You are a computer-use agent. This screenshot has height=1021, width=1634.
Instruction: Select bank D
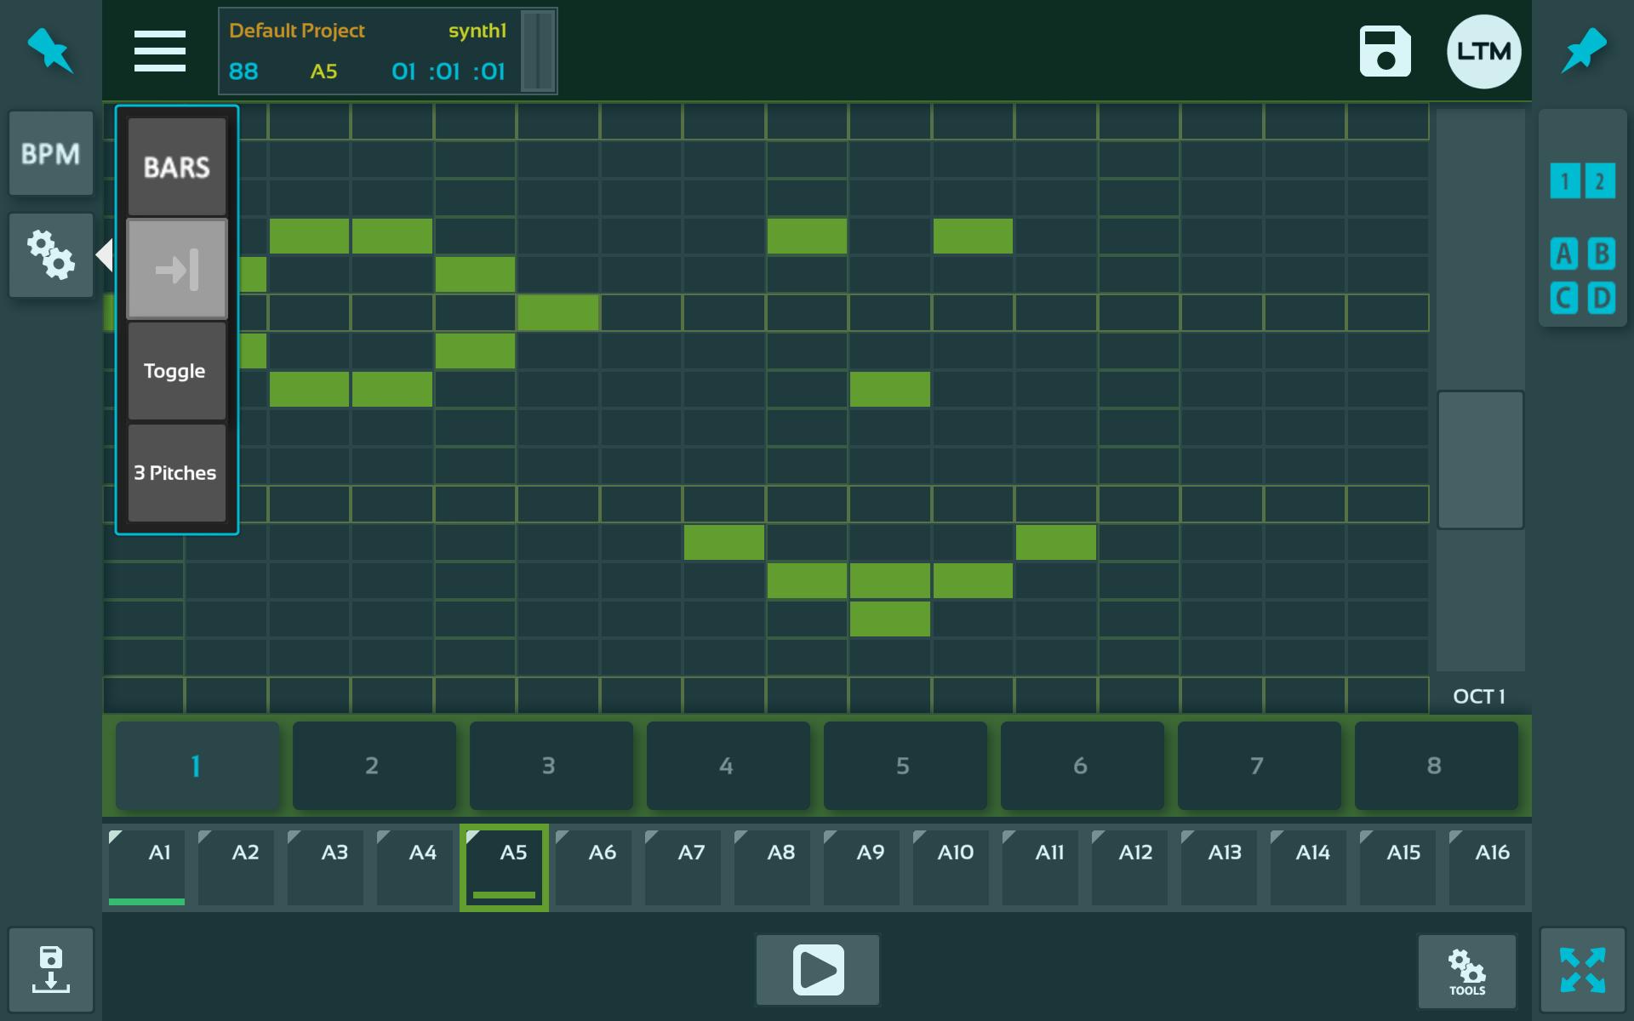coord(1601,298)
